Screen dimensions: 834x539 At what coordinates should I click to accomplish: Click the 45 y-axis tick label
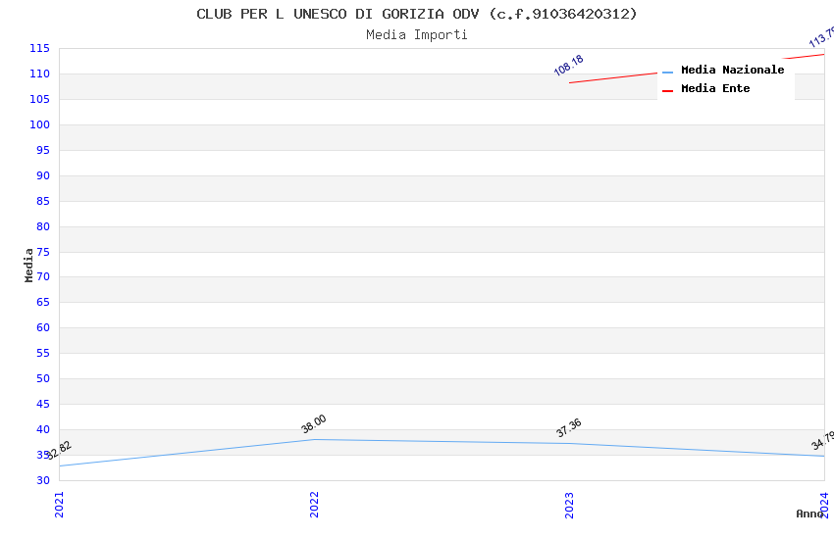pos(42,404)
